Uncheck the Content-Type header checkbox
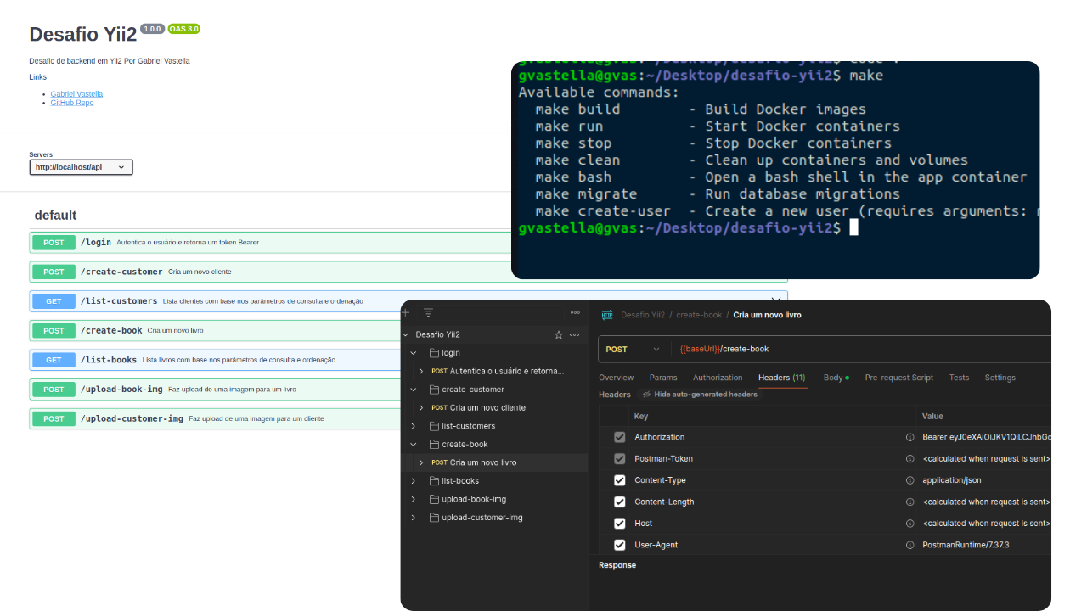 (620, 480)
